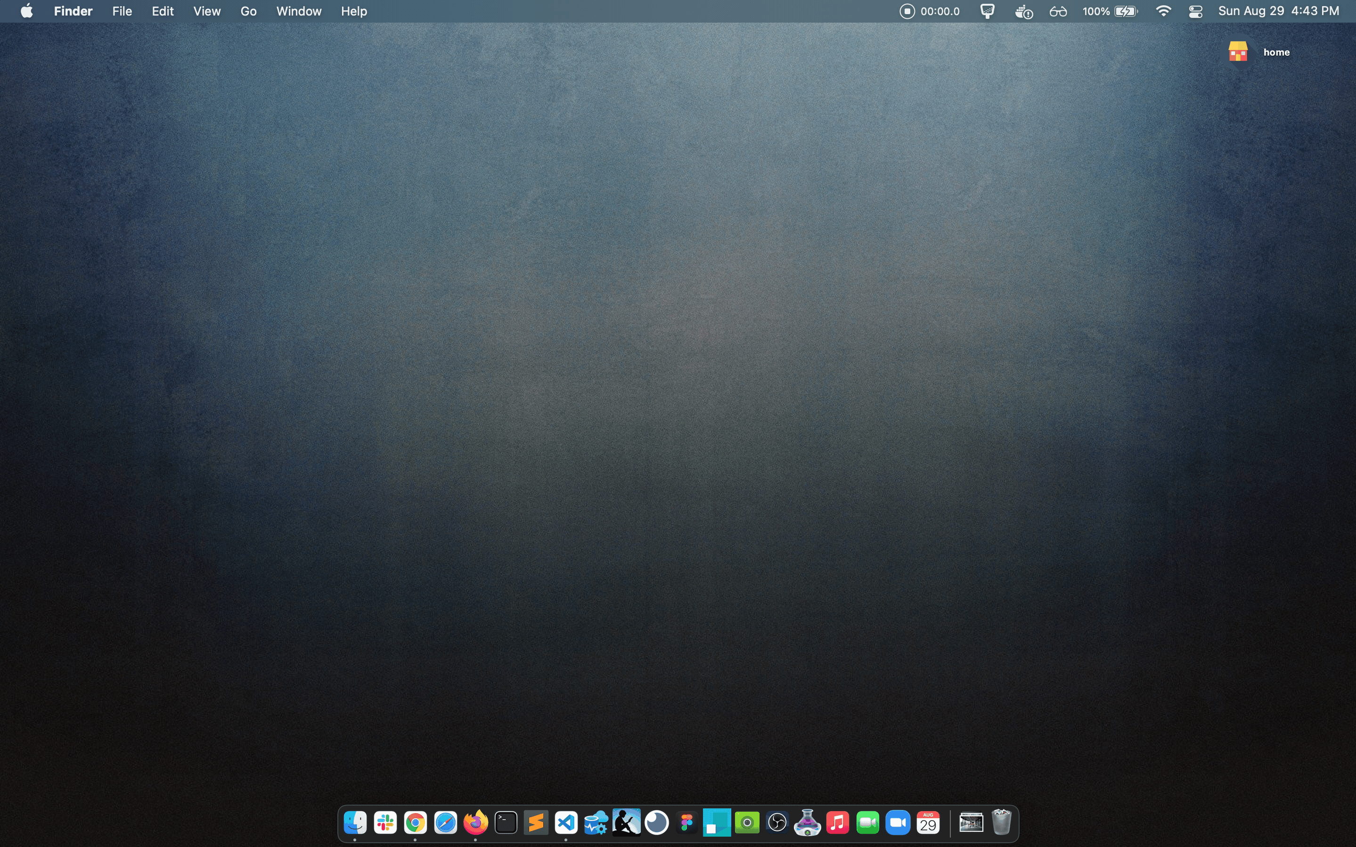The height and width of the screenshot is (847, 1356).
Task: Open Zoom from the dock
Action: 898,823
